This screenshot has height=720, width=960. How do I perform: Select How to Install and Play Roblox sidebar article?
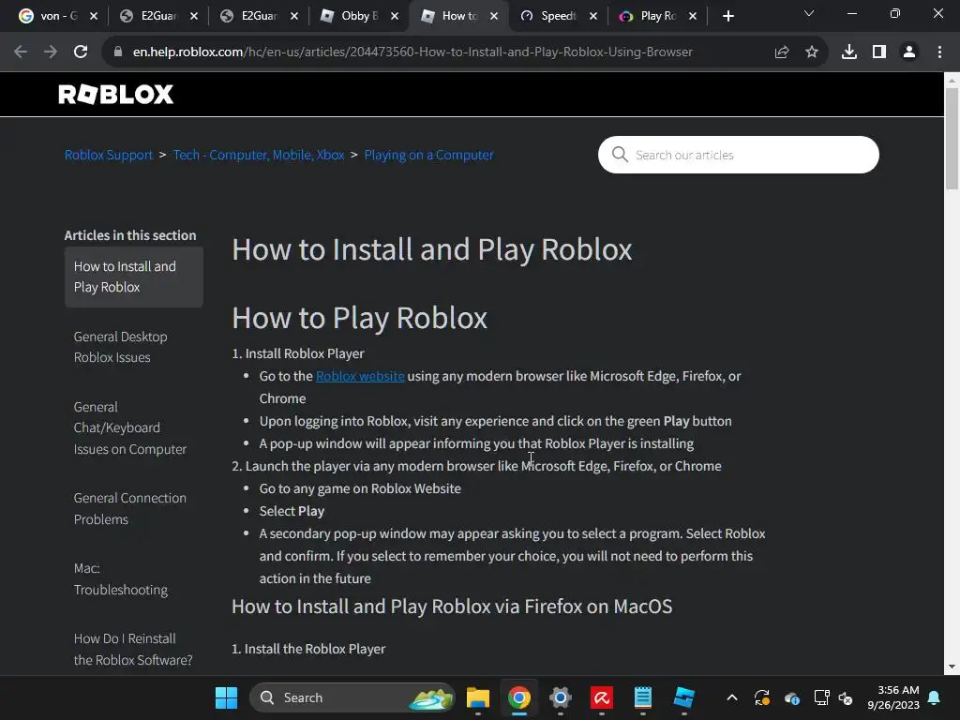(x=133, y=277)
